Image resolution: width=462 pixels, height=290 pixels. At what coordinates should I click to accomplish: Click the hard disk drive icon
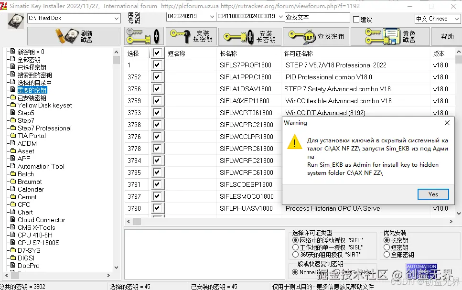[16, 21]
